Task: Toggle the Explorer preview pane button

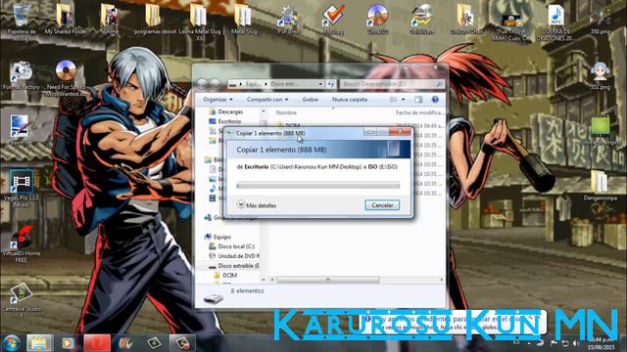Action: (x=418, y=100)
